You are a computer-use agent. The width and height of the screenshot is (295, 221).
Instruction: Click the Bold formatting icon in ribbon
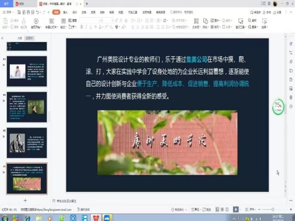click(x=82, y=27)
